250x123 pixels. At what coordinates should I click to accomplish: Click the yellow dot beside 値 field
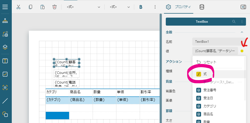click(x=242, y=51)
